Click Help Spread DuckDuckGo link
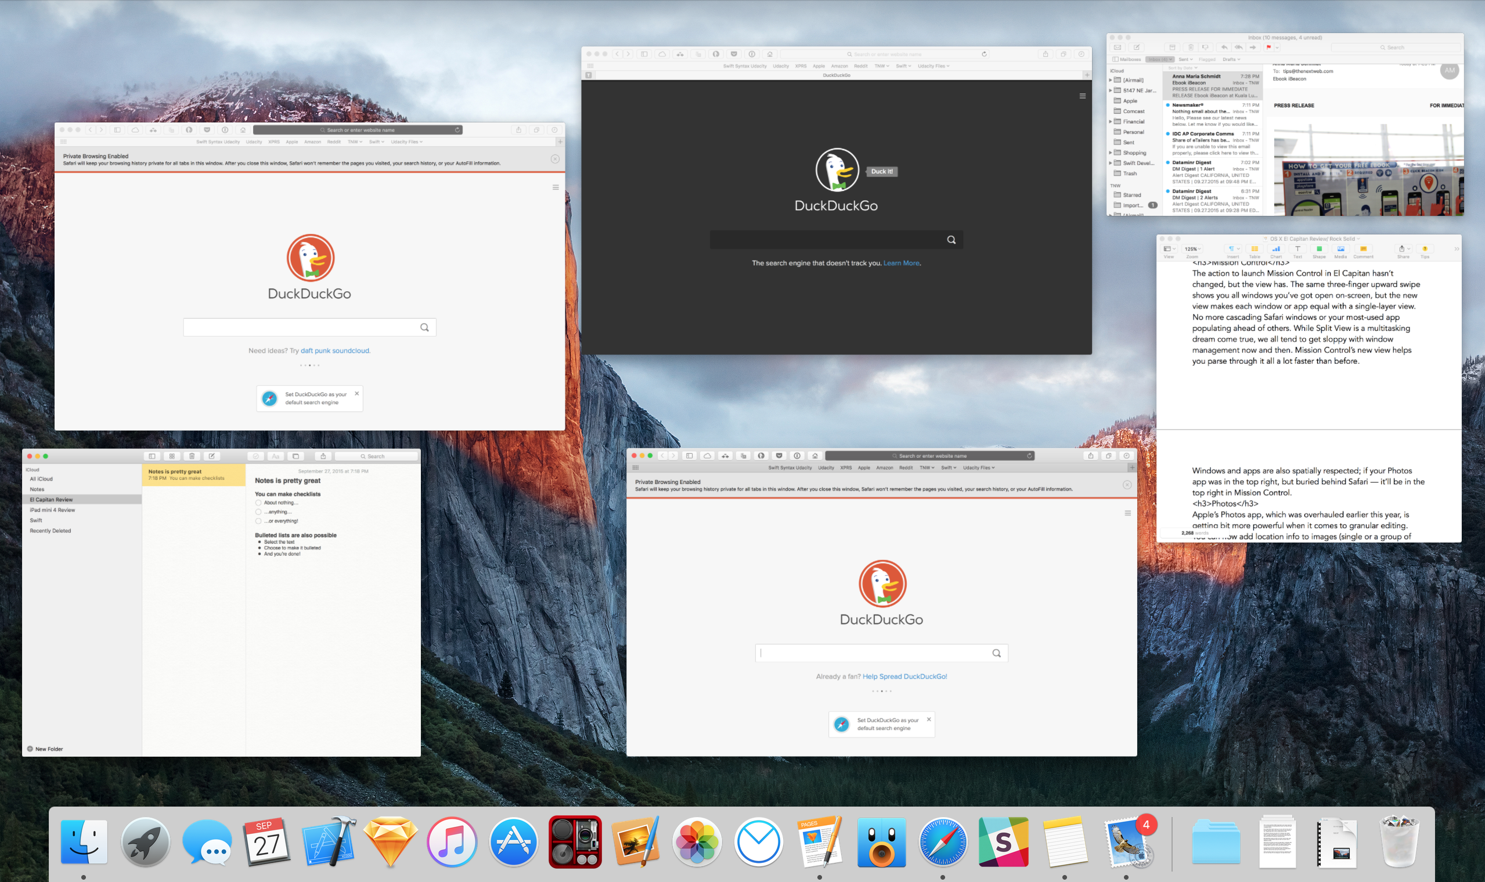Screen dimensions: 1485x882 click(904, 676)
